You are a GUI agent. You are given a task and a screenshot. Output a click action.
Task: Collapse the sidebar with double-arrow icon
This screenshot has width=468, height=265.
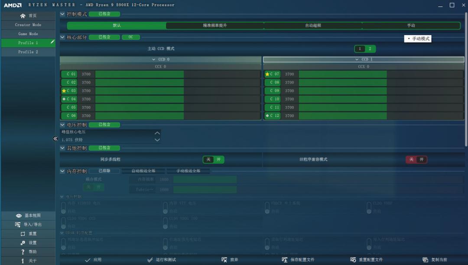point(55,139)
